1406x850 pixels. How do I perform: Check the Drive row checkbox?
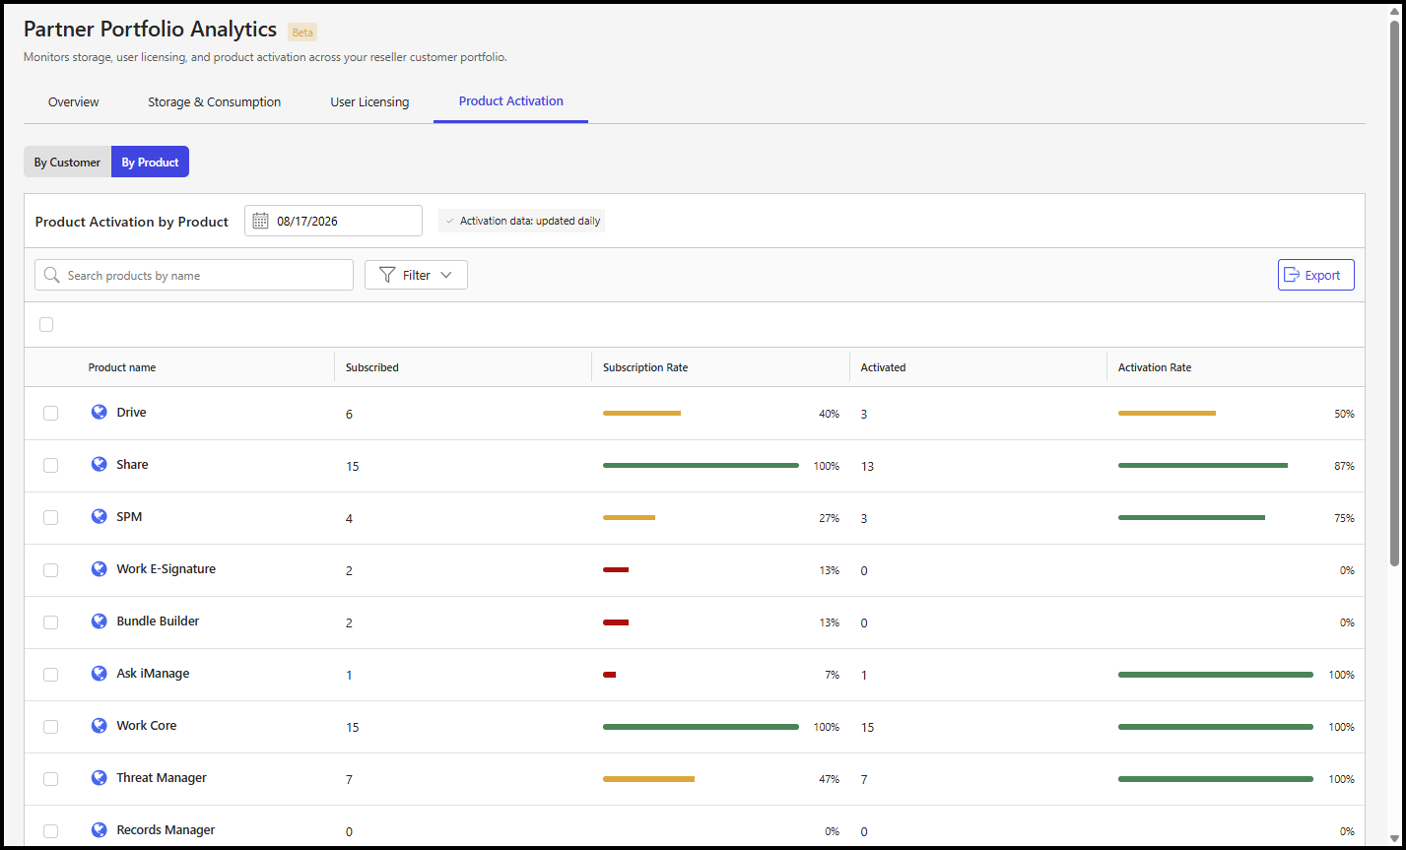point(50,413)
